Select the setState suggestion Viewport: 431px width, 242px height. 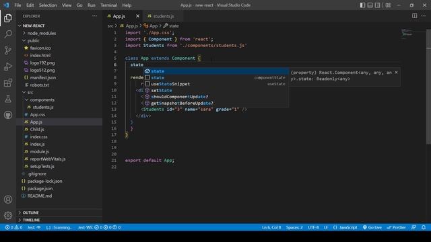(216, 90)
